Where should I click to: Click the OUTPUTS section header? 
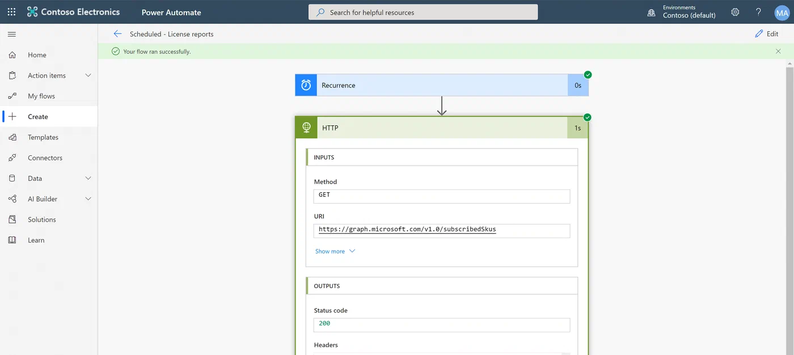pyautogui.click(x=442, y=286)
